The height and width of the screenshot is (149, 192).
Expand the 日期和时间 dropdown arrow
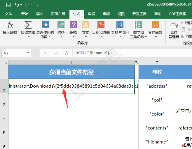102,37
